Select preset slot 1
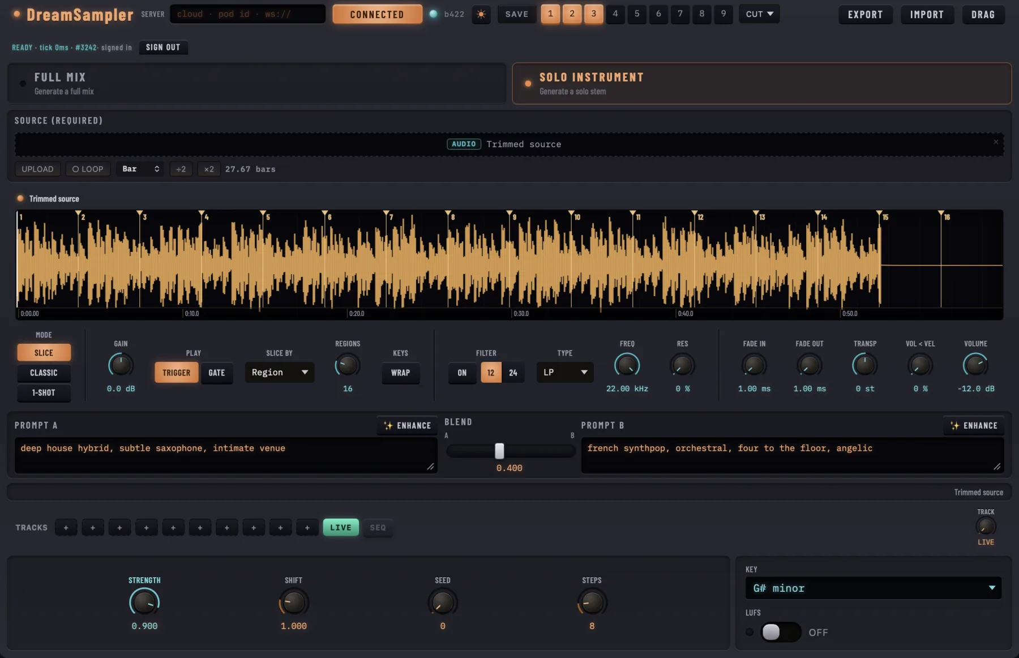Viewport: 1019px width, 658px height. tap(550, 14)
